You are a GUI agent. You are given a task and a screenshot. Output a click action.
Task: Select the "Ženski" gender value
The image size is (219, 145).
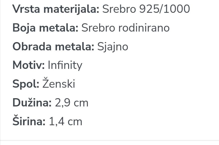click(59, 84)
